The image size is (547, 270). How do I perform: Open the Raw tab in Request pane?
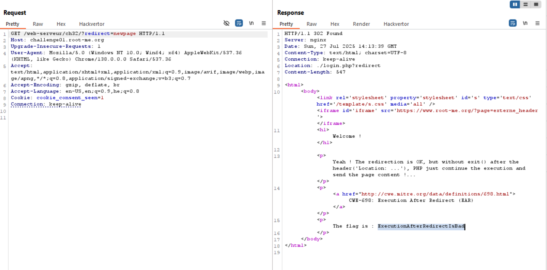[38, 24]
